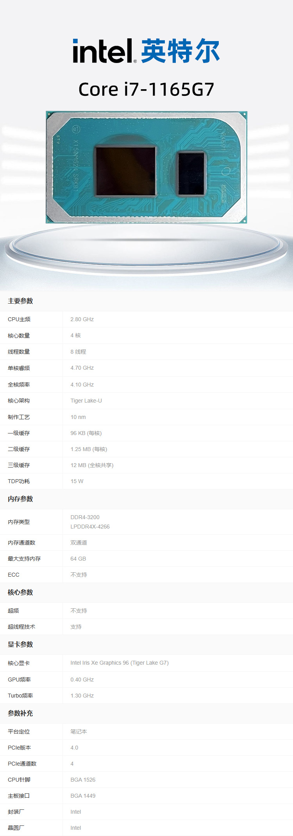Click the Tiger Lake-U architecture value

point(86,401)
